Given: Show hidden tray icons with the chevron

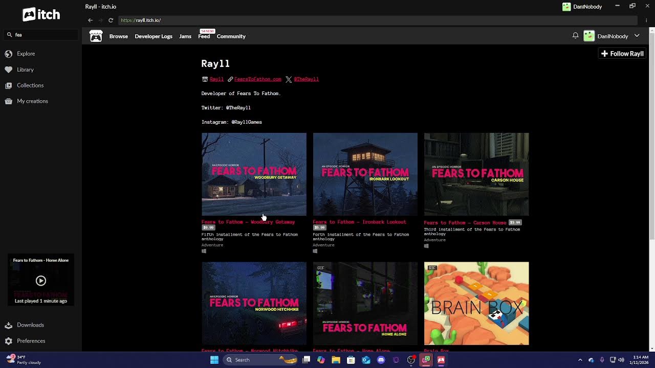Looking at the screenshot, I should [x=580, y=360].
